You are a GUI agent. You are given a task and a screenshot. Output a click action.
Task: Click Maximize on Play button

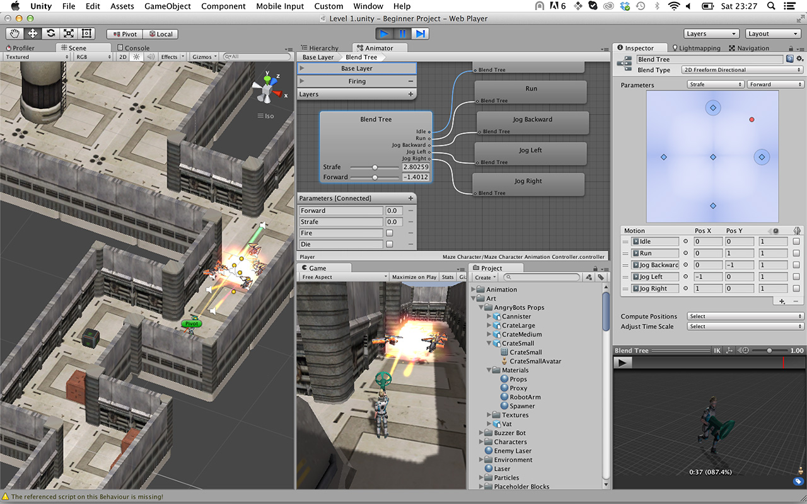[x=414, y=277]
